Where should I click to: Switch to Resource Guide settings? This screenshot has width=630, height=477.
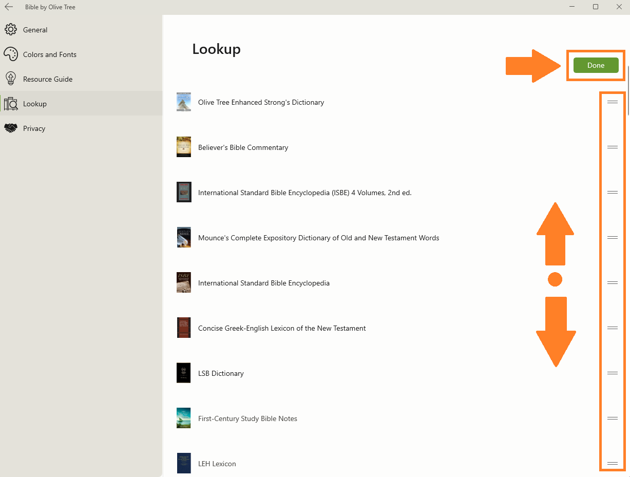pos(81,79)
